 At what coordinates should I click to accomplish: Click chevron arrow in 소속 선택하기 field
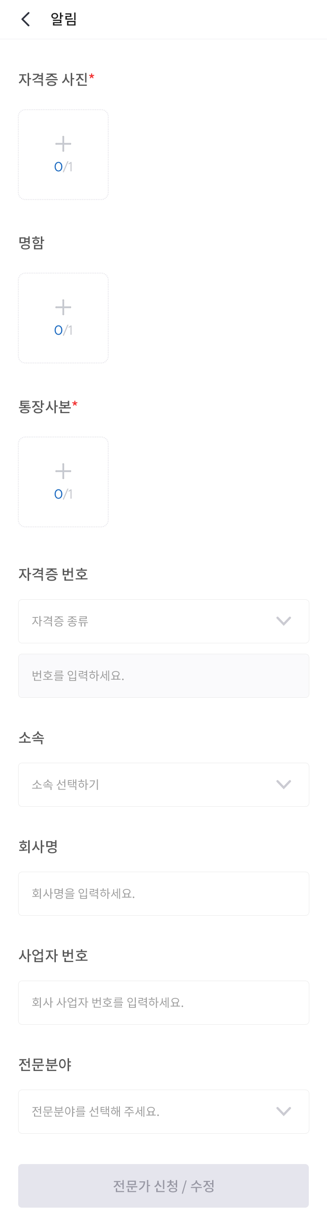(x=283, y=785)
